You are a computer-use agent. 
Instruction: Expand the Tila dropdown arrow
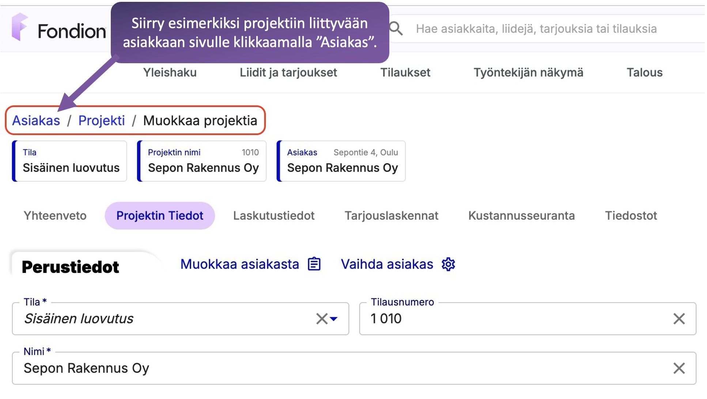pyautogui.click(x=334, y=319)
